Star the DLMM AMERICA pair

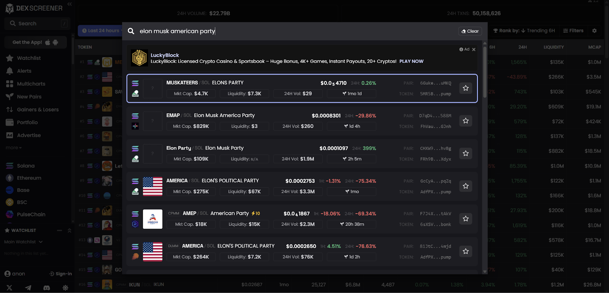(466, 251)
